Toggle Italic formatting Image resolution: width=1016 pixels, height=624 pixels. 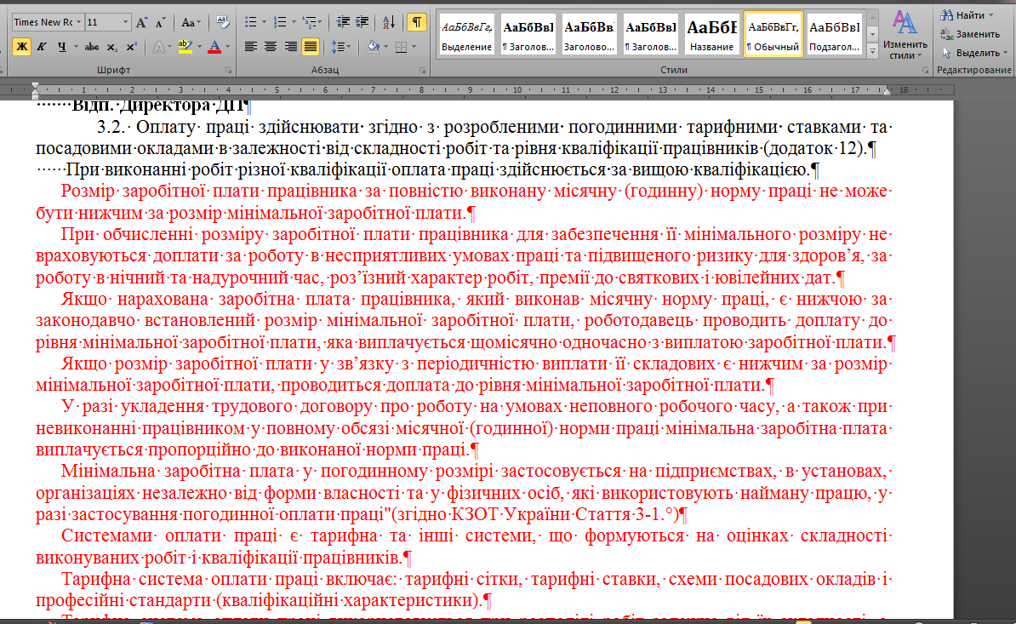click(x=42, y=47)
